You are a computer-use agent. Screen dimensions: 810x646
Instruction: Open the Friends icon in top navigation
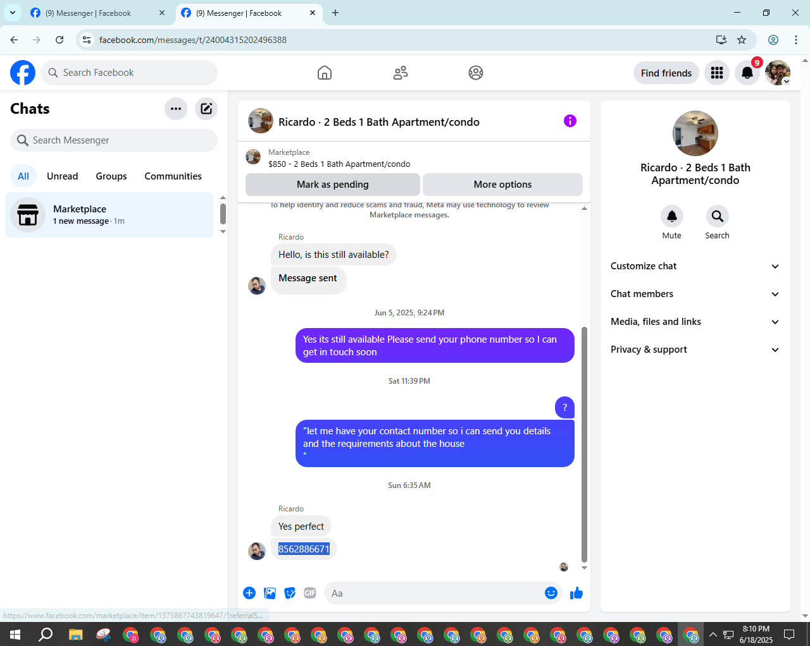(401, 73)
